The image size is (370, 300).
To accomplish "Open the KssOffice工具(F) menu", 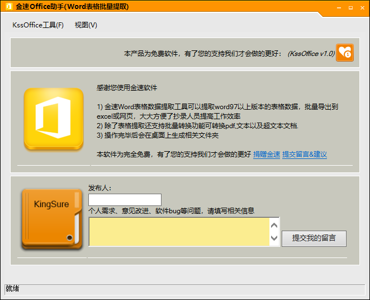I will 38,25.
